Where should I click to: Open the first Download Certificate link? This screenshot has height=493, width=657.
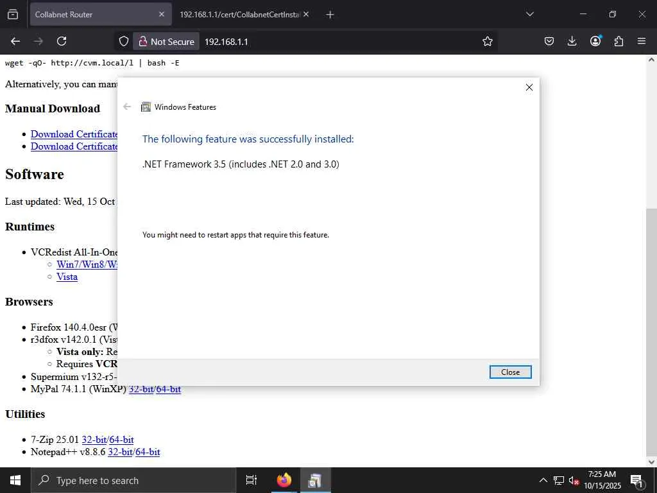click(x=74, y=134)
